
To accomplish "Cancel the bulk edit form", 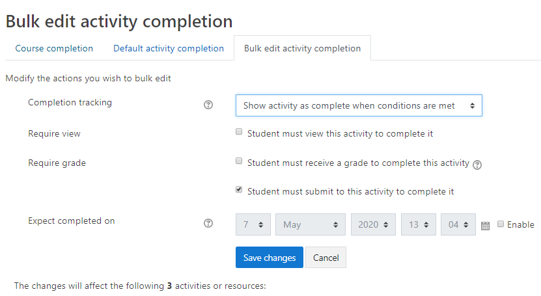I will 326,258.
